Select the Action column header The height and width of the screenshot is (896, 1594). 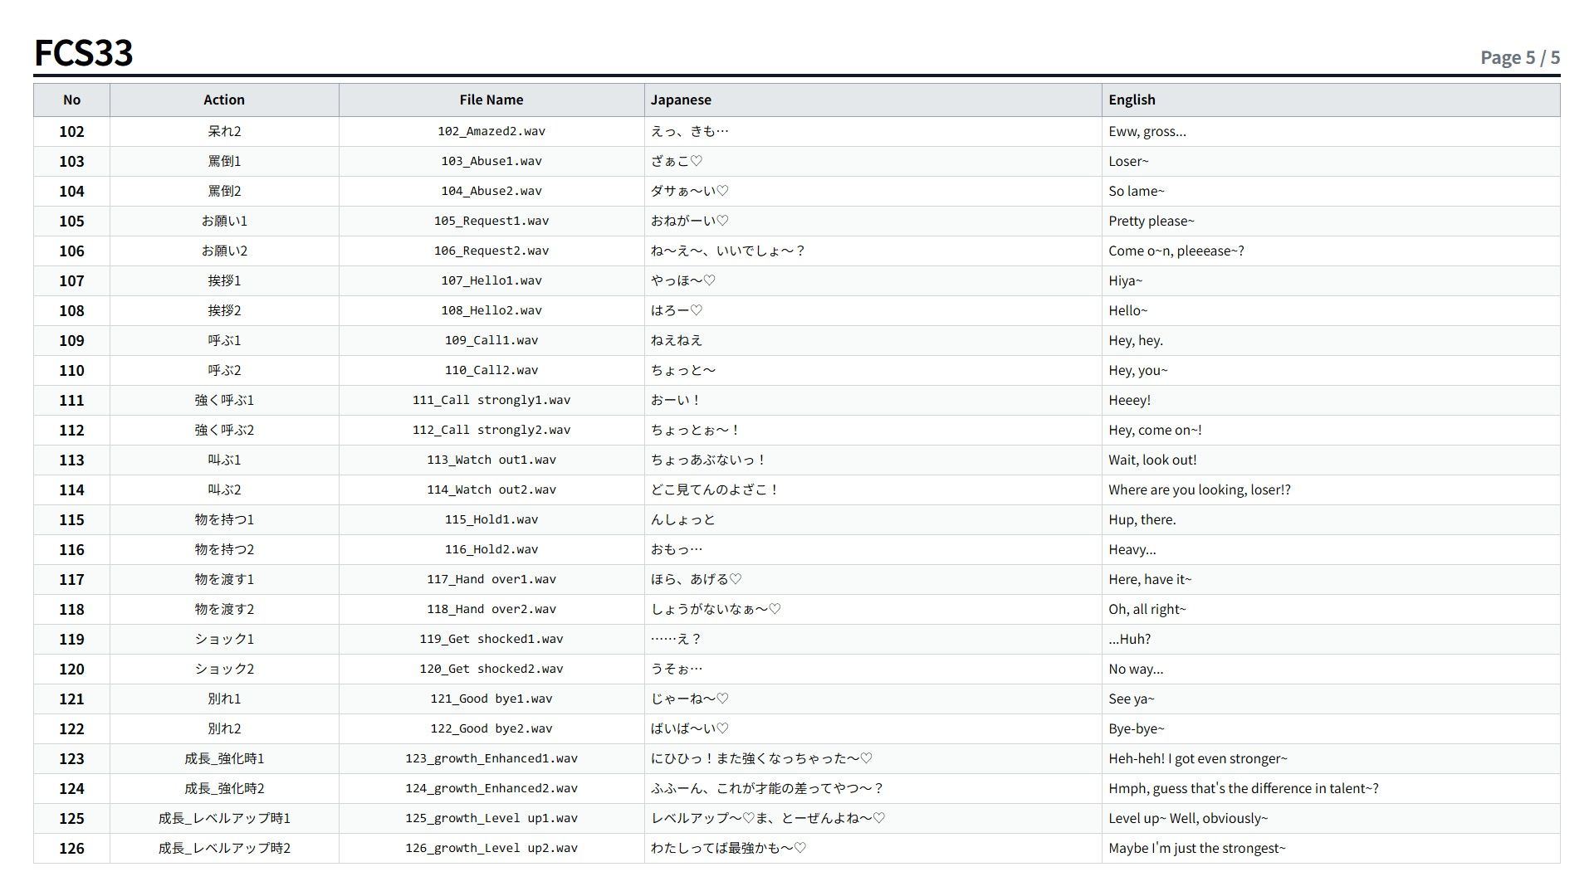tap(224, 100)
